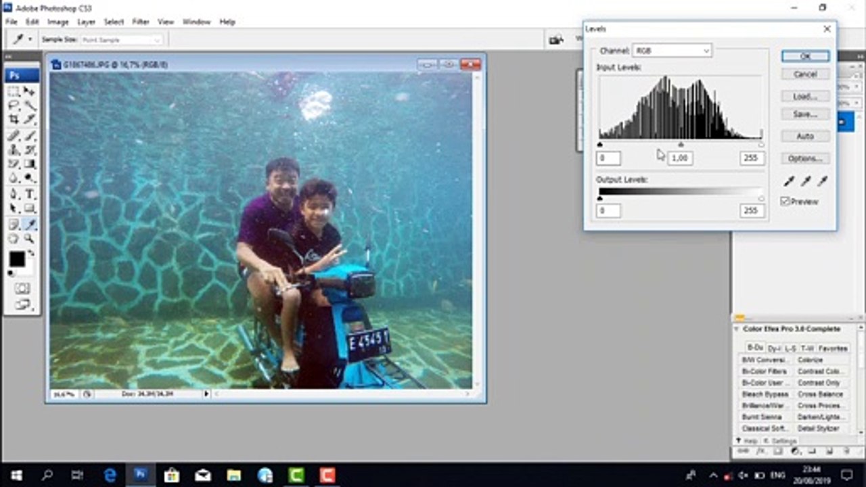Select the Lasso tool

point(14,106)
